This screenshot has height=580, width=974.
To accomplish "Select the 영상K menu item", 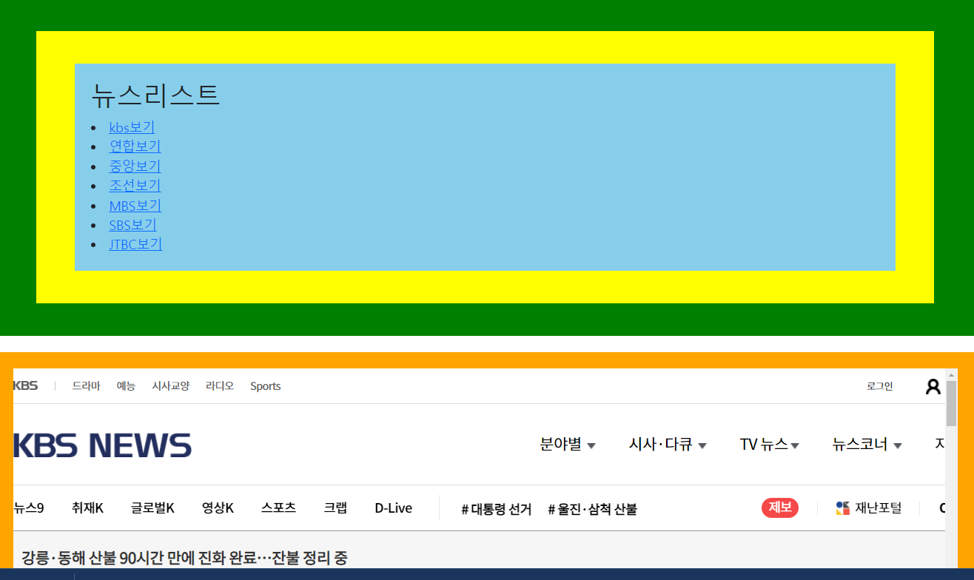I will click(x=218, y=507).
